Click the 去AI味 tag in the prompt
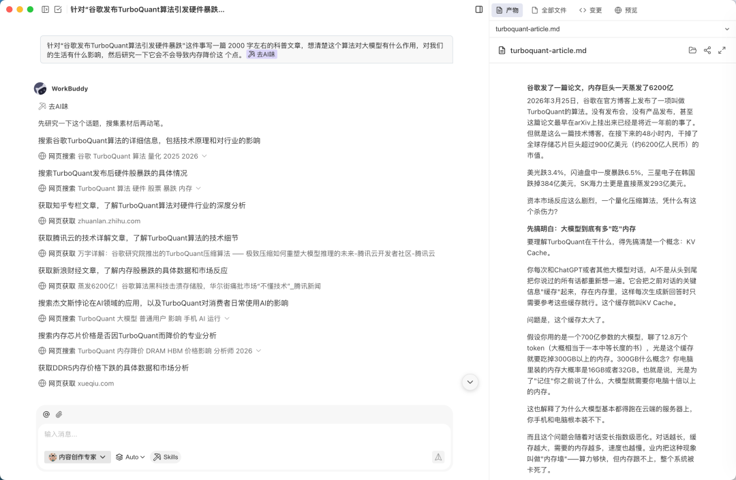 [262, 54]
